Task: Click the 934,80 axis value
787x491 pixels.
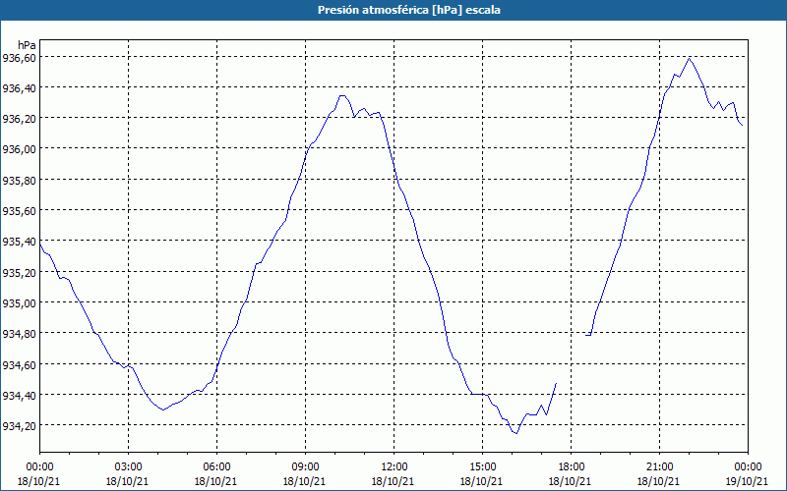Action: click(19, 334)
